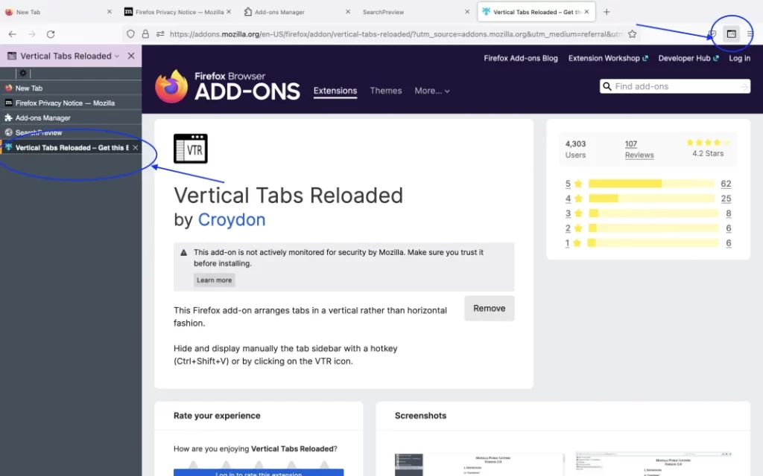Open the 8 three-star reviews count
The height and width of the screenshot is (476, 763).
click(x=728, y=213)
